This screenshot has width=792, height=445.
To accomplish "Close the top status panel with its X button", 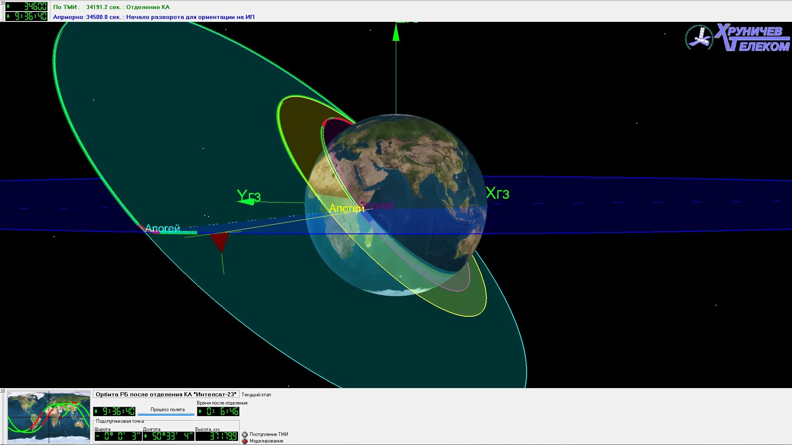I will click(x=2, y=3).
